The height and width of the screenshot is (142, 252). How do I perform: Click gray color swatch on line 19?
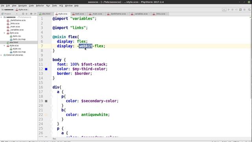[46, 101]
